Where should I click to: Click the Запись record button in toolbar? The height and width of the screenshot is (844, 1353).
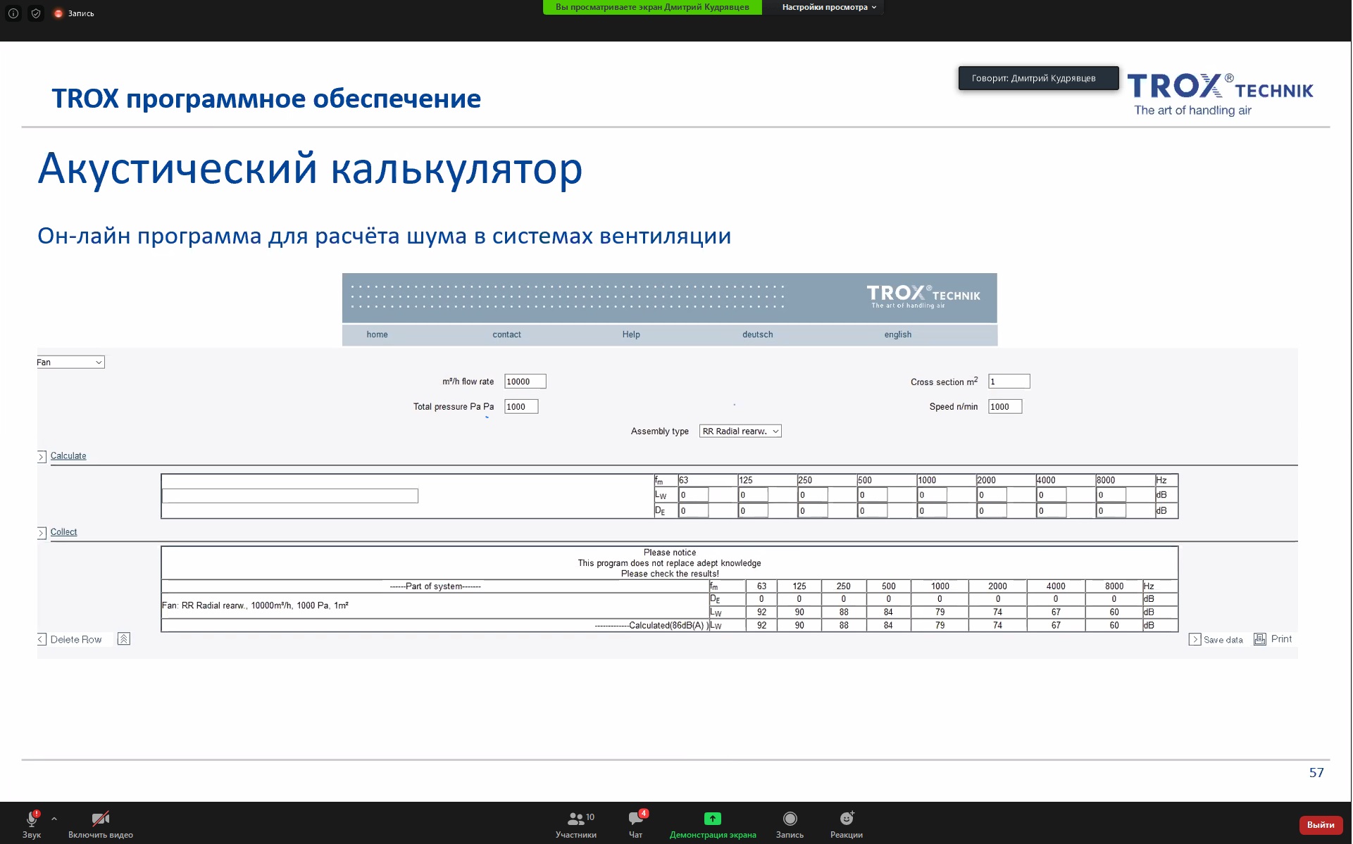[x=790, y=824]
